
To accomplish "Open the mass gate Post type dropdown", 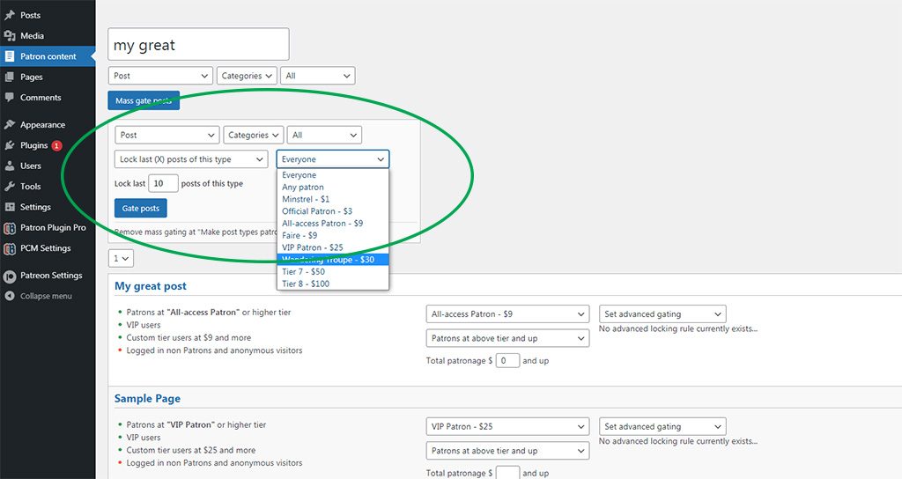I will [x=166, y=135].
